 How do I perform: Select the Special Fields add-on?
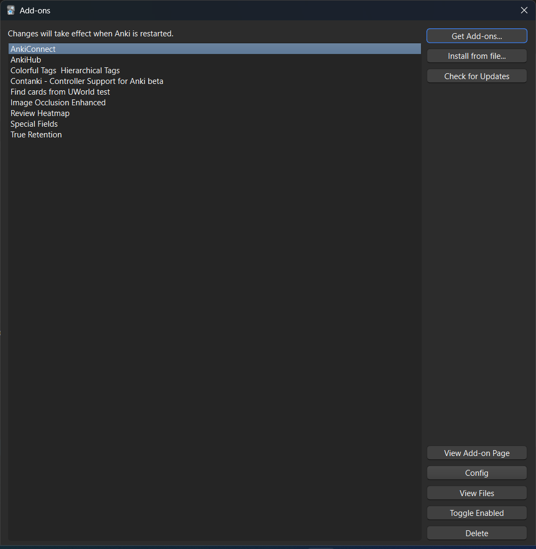coord(215,124)
